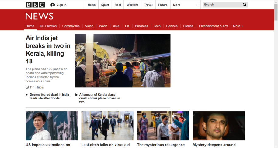
Task: Switch to the US Election tab
Action: point(48,26)
